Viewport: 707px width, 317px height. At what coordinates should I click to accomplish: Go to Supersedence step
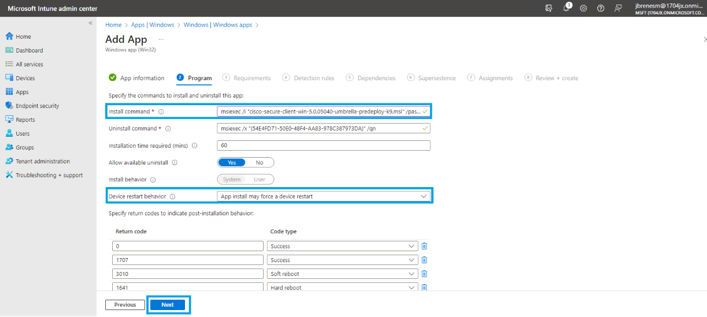click(x=431, y=78)
